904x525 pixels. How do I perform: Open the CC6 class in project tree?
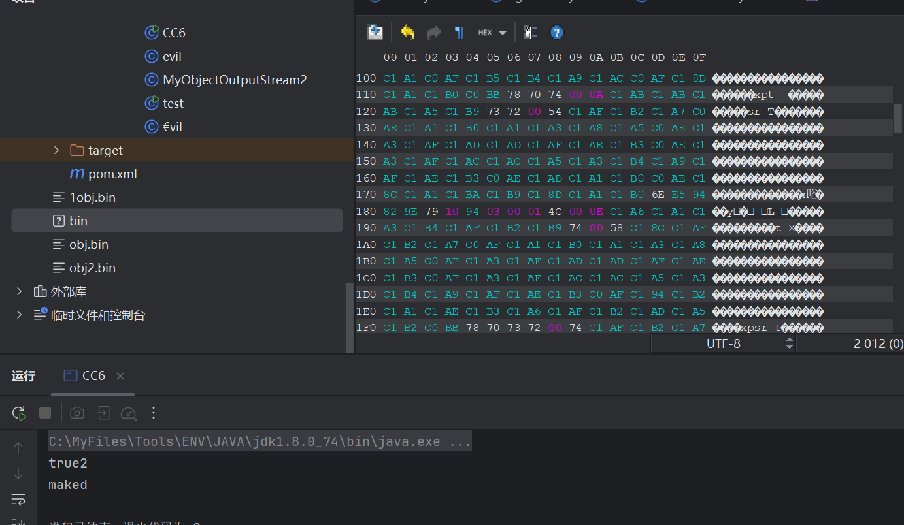coord(174,33)
